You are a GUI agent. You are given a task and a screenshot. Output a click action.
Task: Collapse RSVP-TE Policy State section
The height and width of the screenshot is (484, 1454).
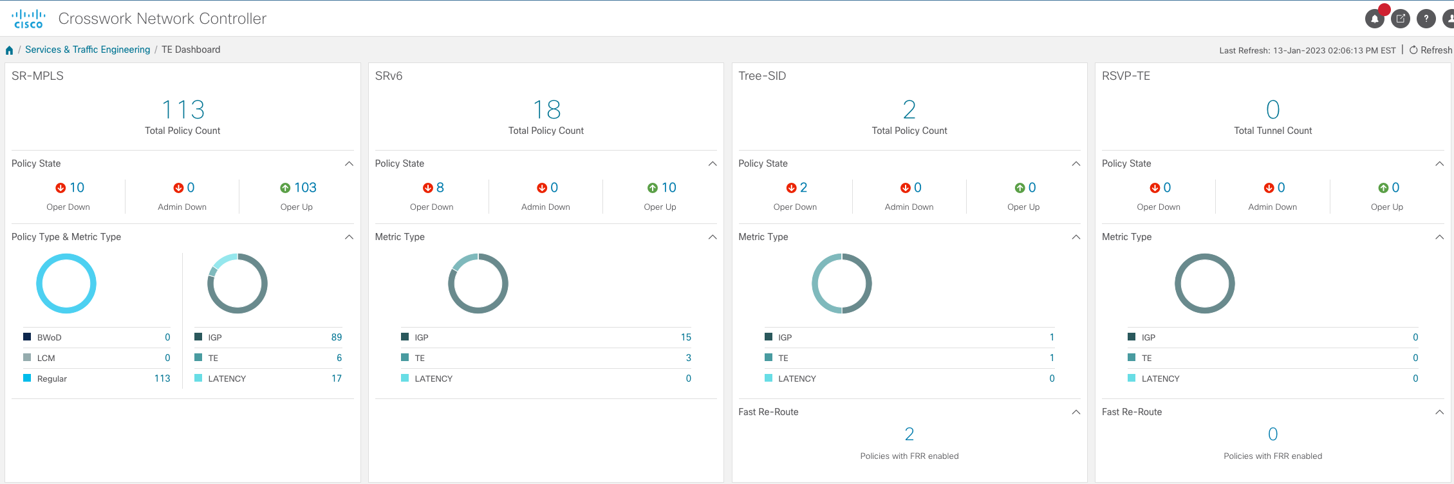pos(1439,163)
